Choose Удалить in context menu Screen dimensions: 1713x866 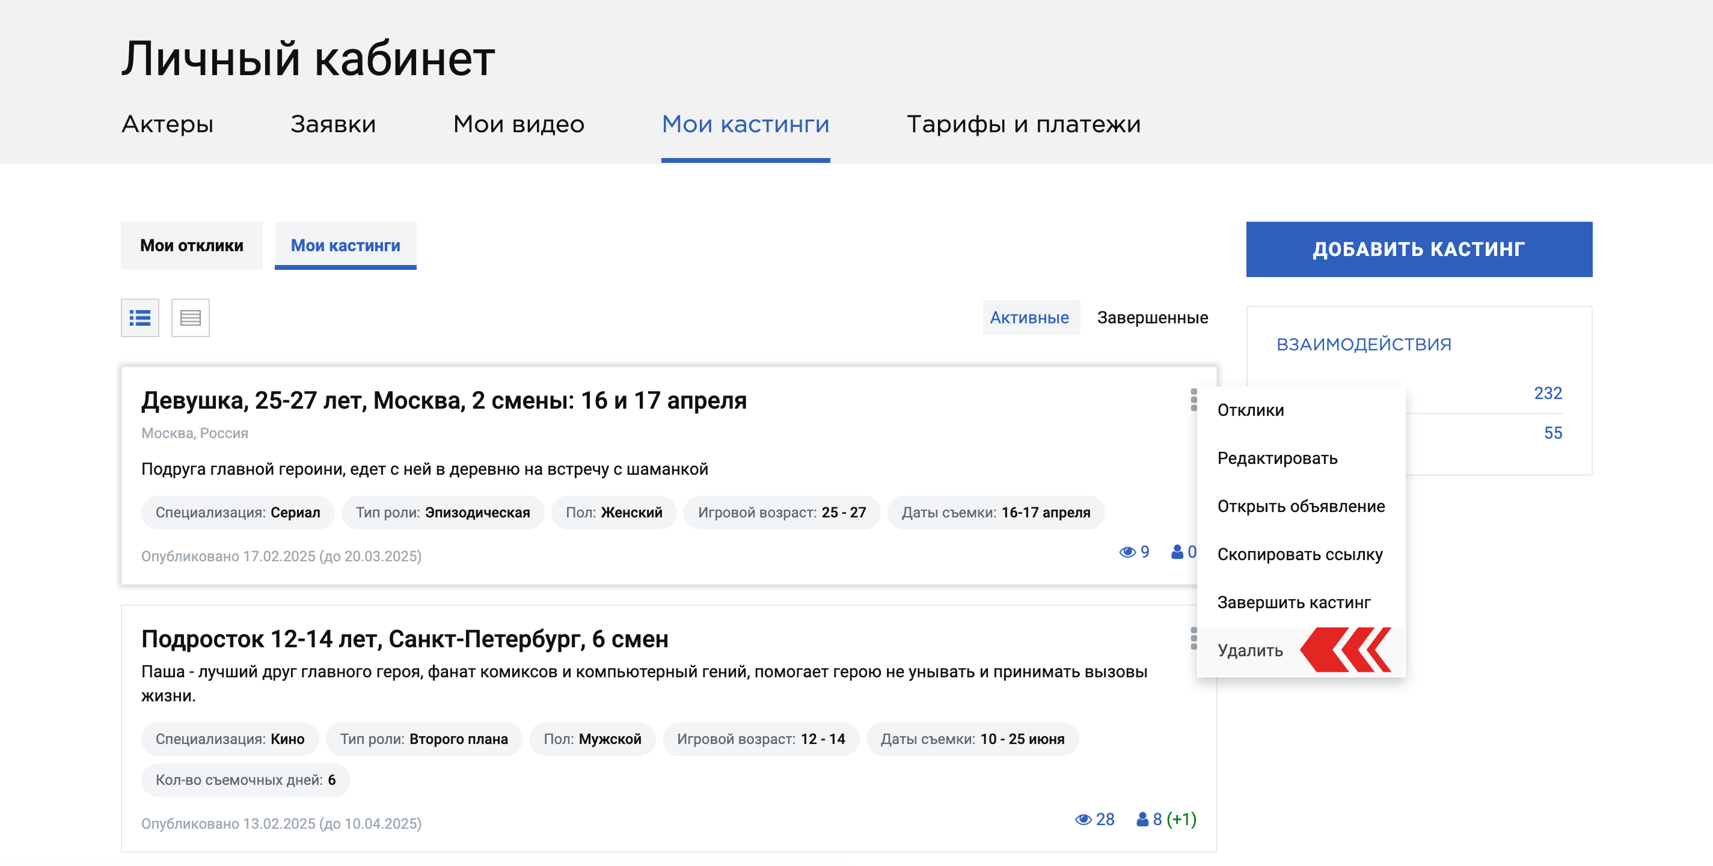tap(1301, 651)
